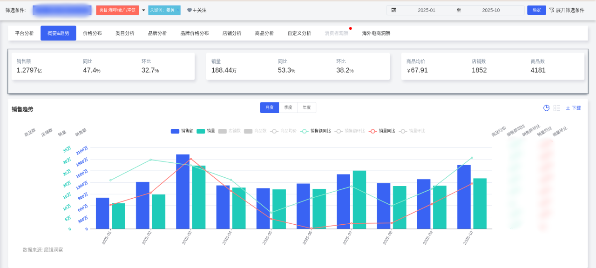Click the download arrow icon
This screenshot has width=596, height=268.
coord(568,108)
